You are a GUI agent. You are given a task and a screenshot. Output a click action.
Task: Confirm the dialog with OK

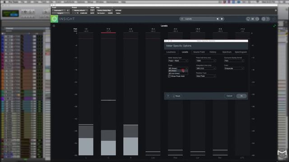point(241,96)
